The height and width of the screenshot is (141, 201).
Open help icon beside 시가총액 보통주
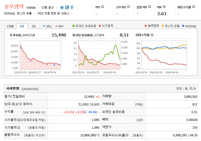(x=18, y=128)
